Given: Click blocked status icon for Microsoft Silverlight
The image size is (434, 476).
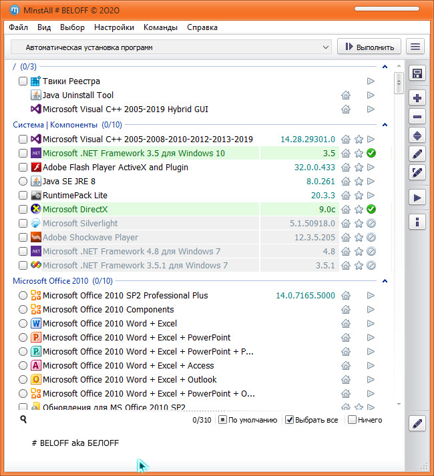Looking at the screenshot, I should pyautogui.click(x=371, y=224).
